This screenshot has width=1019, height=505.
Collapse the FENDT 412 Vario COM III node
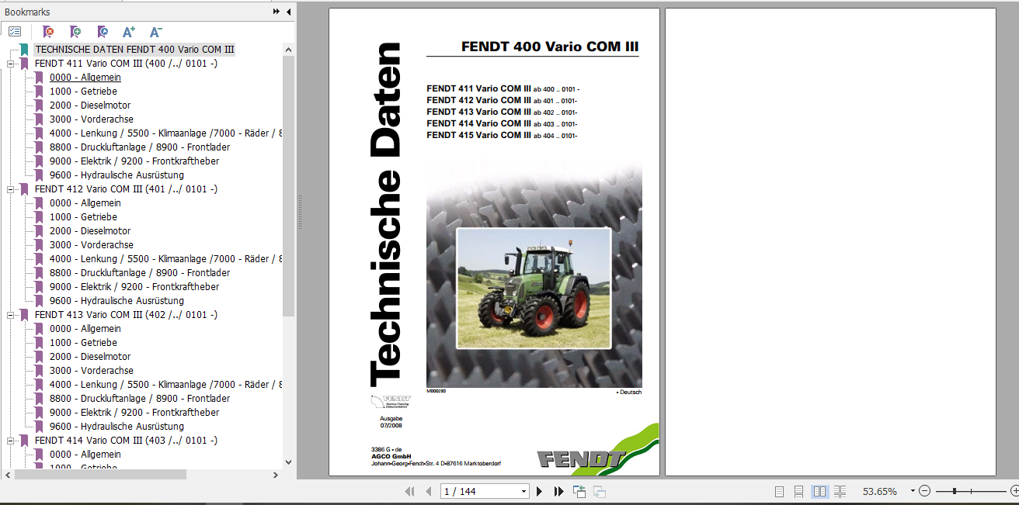point(11,189)
